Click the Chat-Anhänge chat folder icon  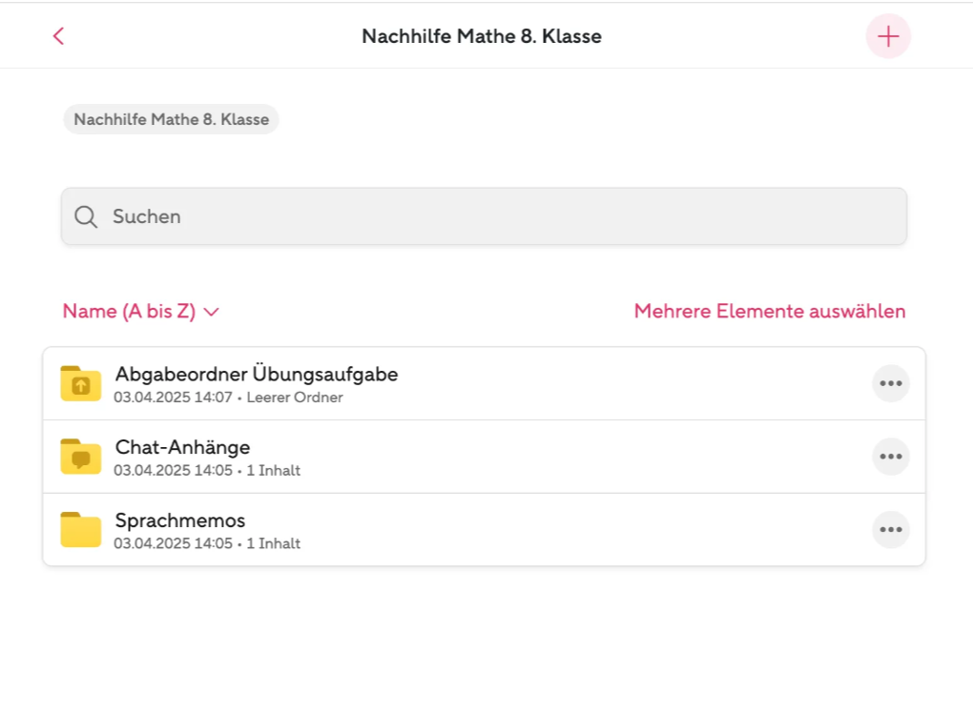(81, 457)
